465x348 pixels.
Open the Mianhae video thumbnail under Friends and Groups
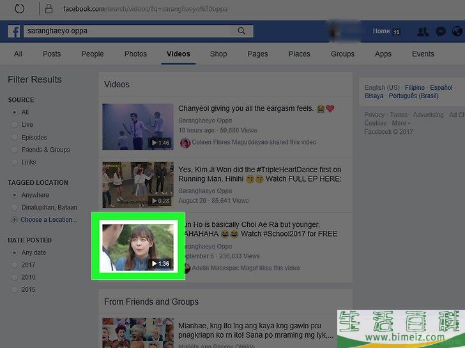tap(138, 333)
